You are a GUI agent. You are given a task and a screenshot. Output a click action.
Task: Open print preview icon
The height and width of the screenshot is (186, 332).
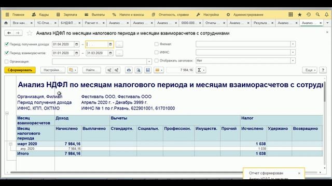point(139,70)
